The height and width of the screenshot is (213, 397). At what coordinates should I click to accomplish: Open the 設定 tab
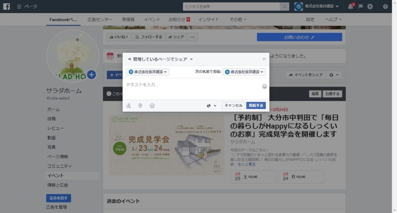(x=310, y=19)
